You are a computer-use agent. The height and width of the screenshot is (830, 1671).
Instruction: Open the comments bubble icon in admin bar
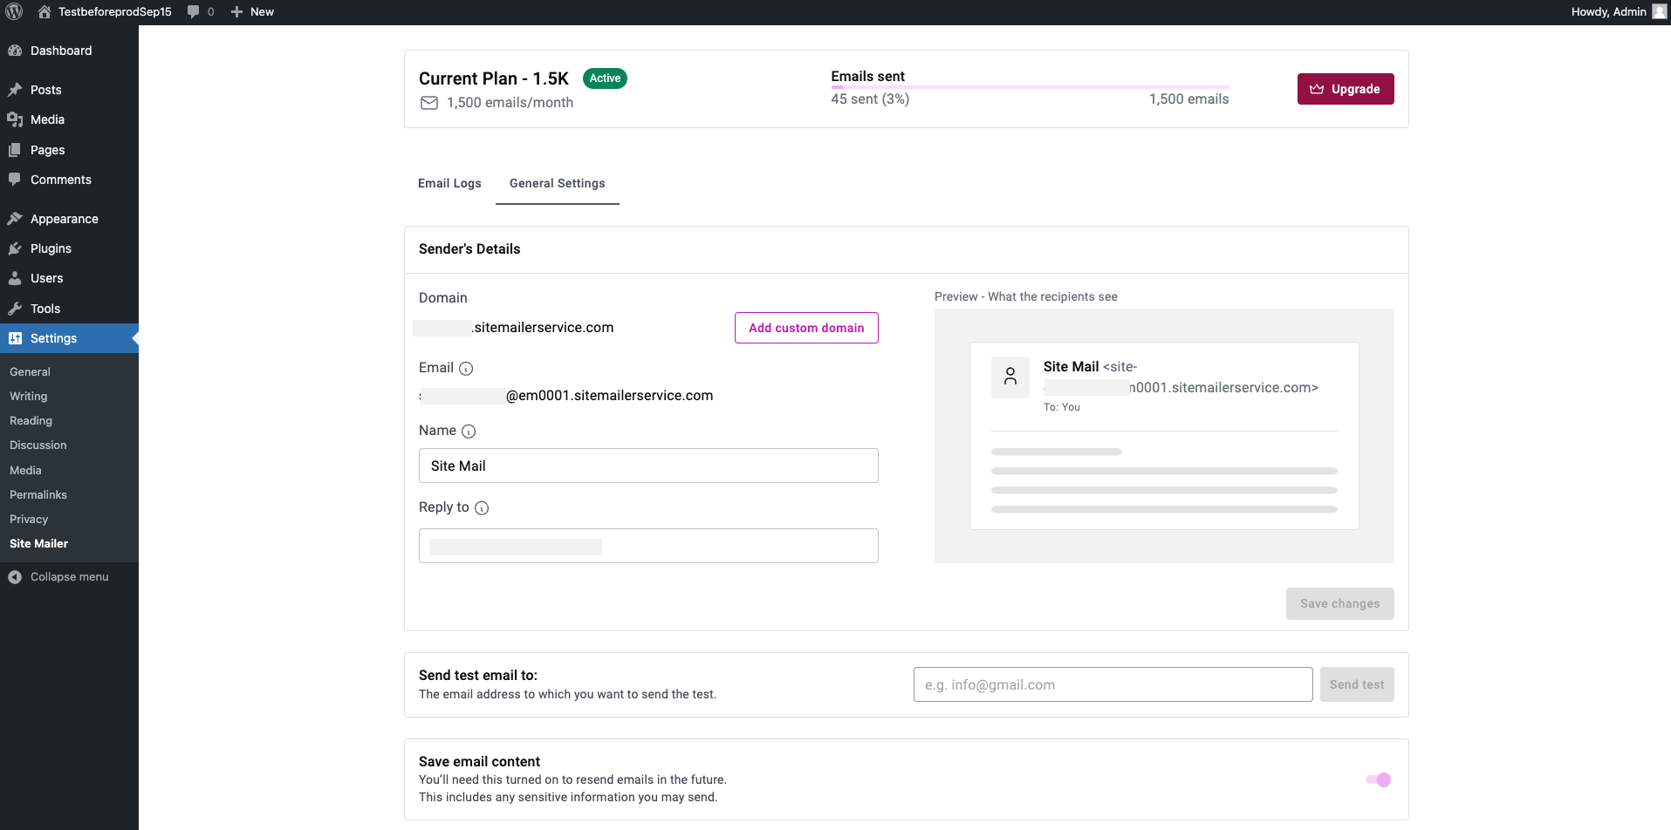[193, 11]
